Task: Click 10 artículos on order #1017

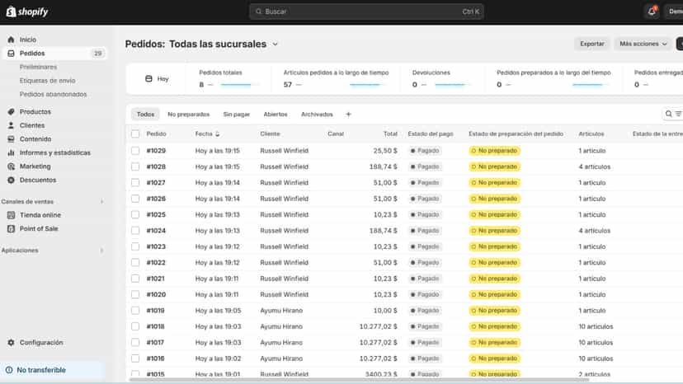Action: point(596,342)
